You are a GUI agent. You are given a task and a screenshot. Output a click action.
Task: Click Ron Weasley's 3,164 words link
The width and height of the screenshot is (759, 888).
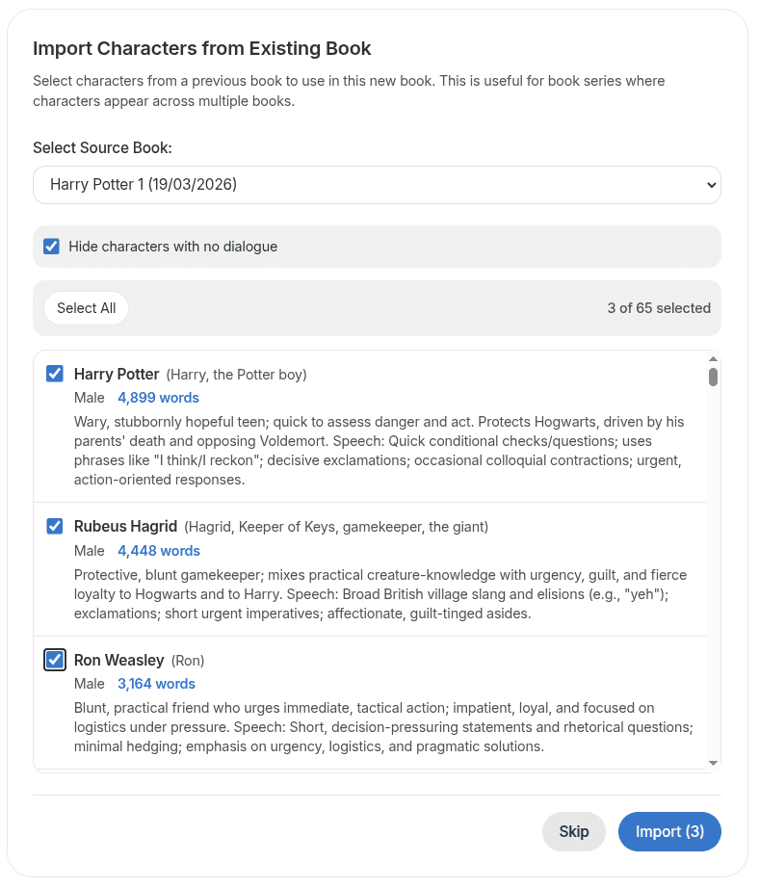pyautogui.click(x=156, y=684)
